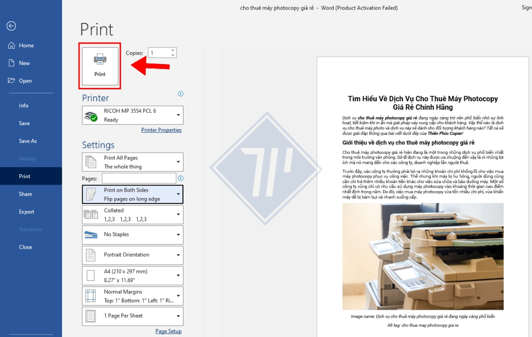Click the info icon next to Pages field
Image resolution: width=532 pixels, height=337 pixels.
coord(180,178)
